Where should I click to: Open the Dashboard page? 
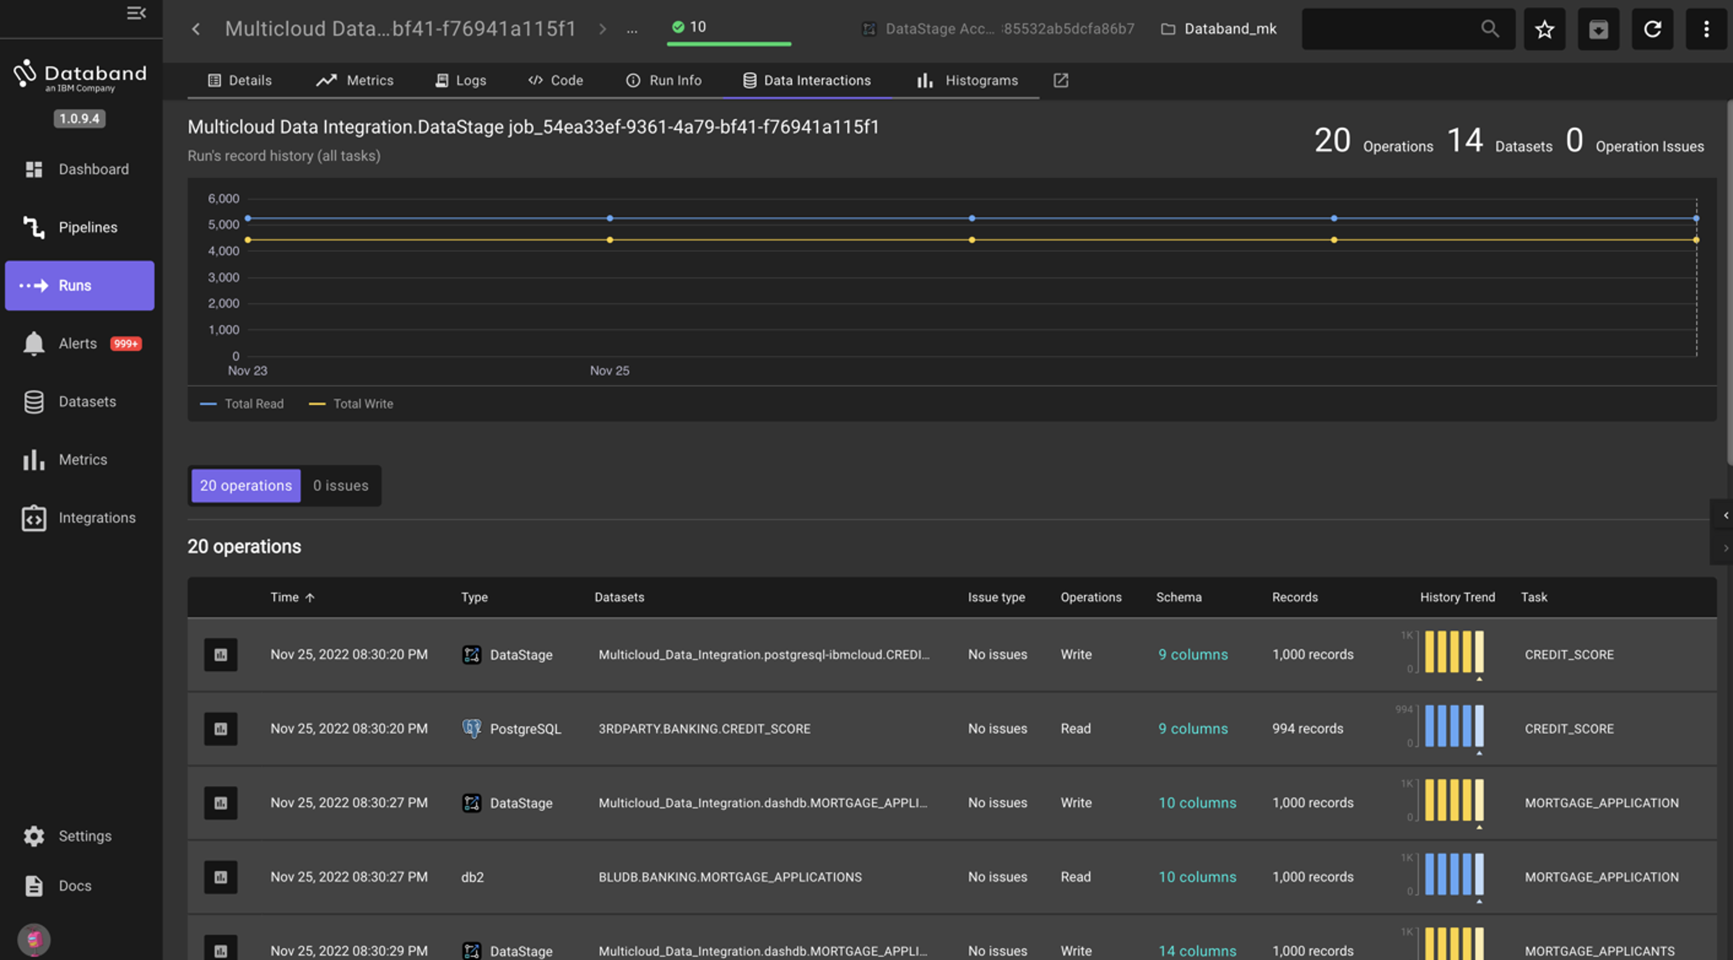79,169
